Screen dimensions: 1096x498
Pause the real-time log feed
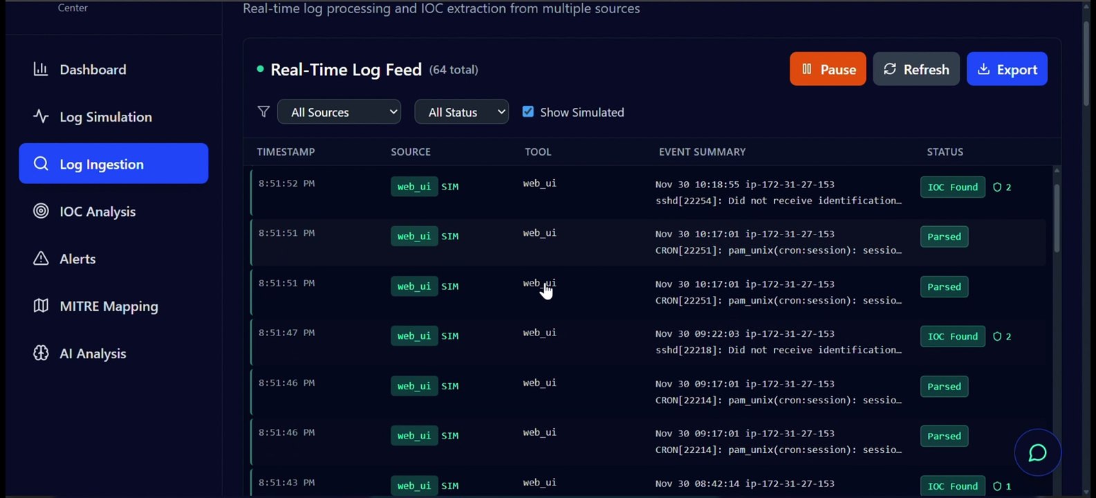coord(828,69)
